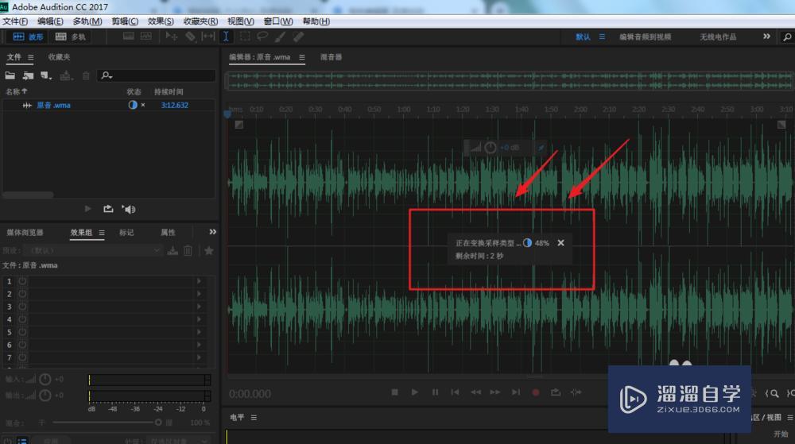Click the file search input field
The height and width of the screenshot is (444, 795).
(156, 75)
